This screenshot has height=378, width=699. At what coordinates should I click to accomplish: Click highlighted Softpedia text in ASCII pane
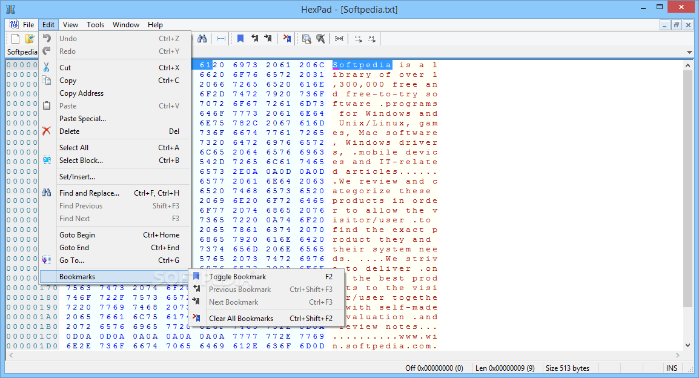point(362,65)
